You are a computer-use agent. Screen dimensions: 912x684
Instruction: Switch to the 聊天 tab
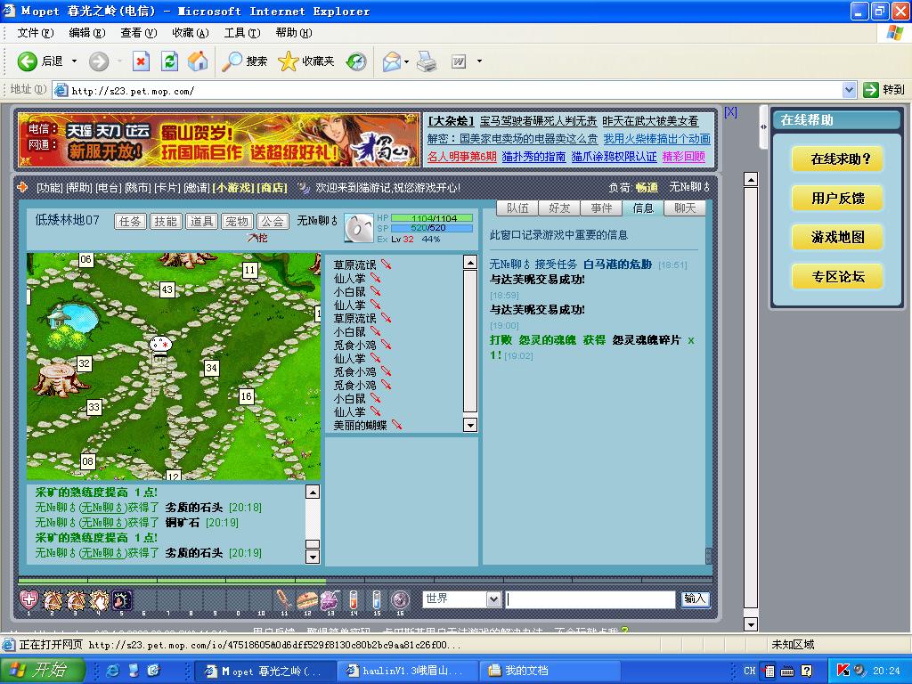pyautogui.click(x=685, y=208)
